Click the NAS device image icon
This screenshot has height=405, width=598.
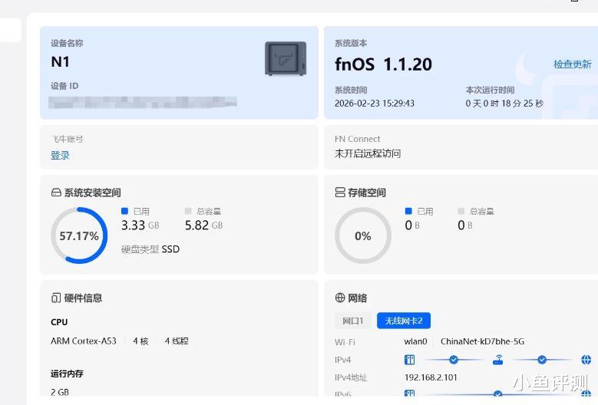(286, 58)
